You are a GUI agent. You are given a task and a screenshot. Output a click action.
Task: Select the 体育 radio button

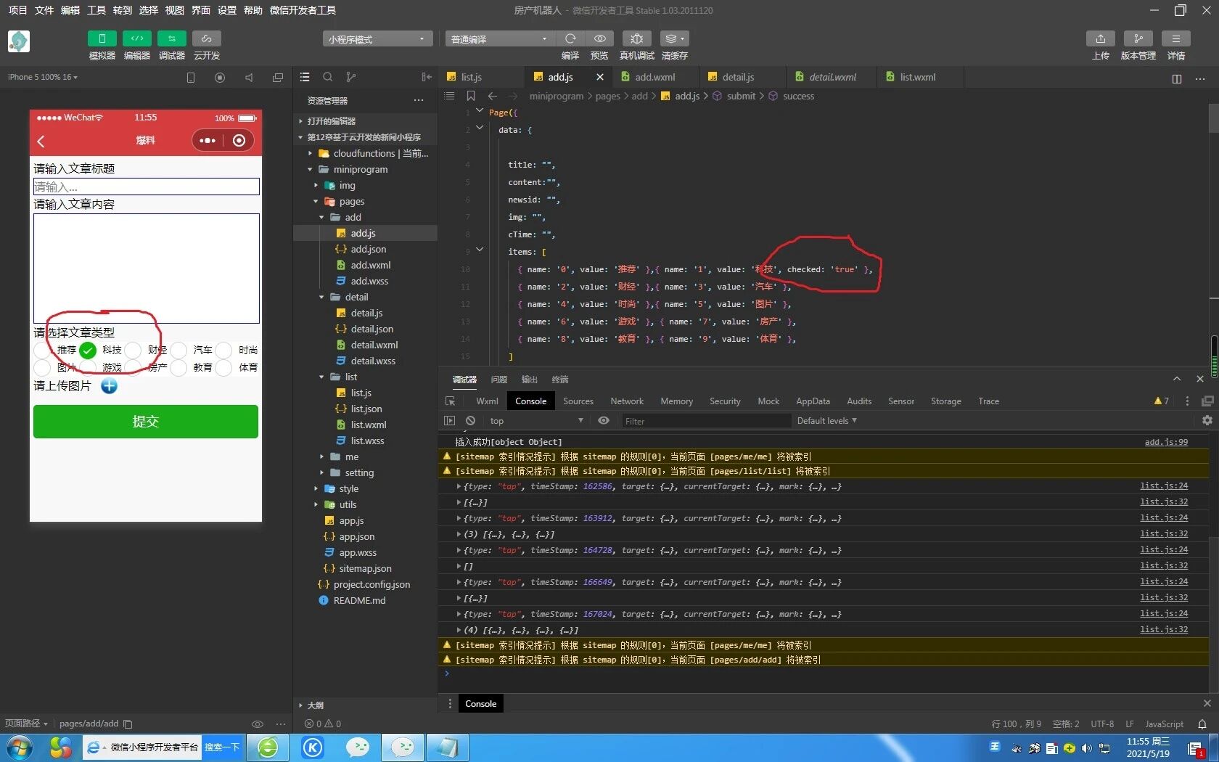click(223, 368)
